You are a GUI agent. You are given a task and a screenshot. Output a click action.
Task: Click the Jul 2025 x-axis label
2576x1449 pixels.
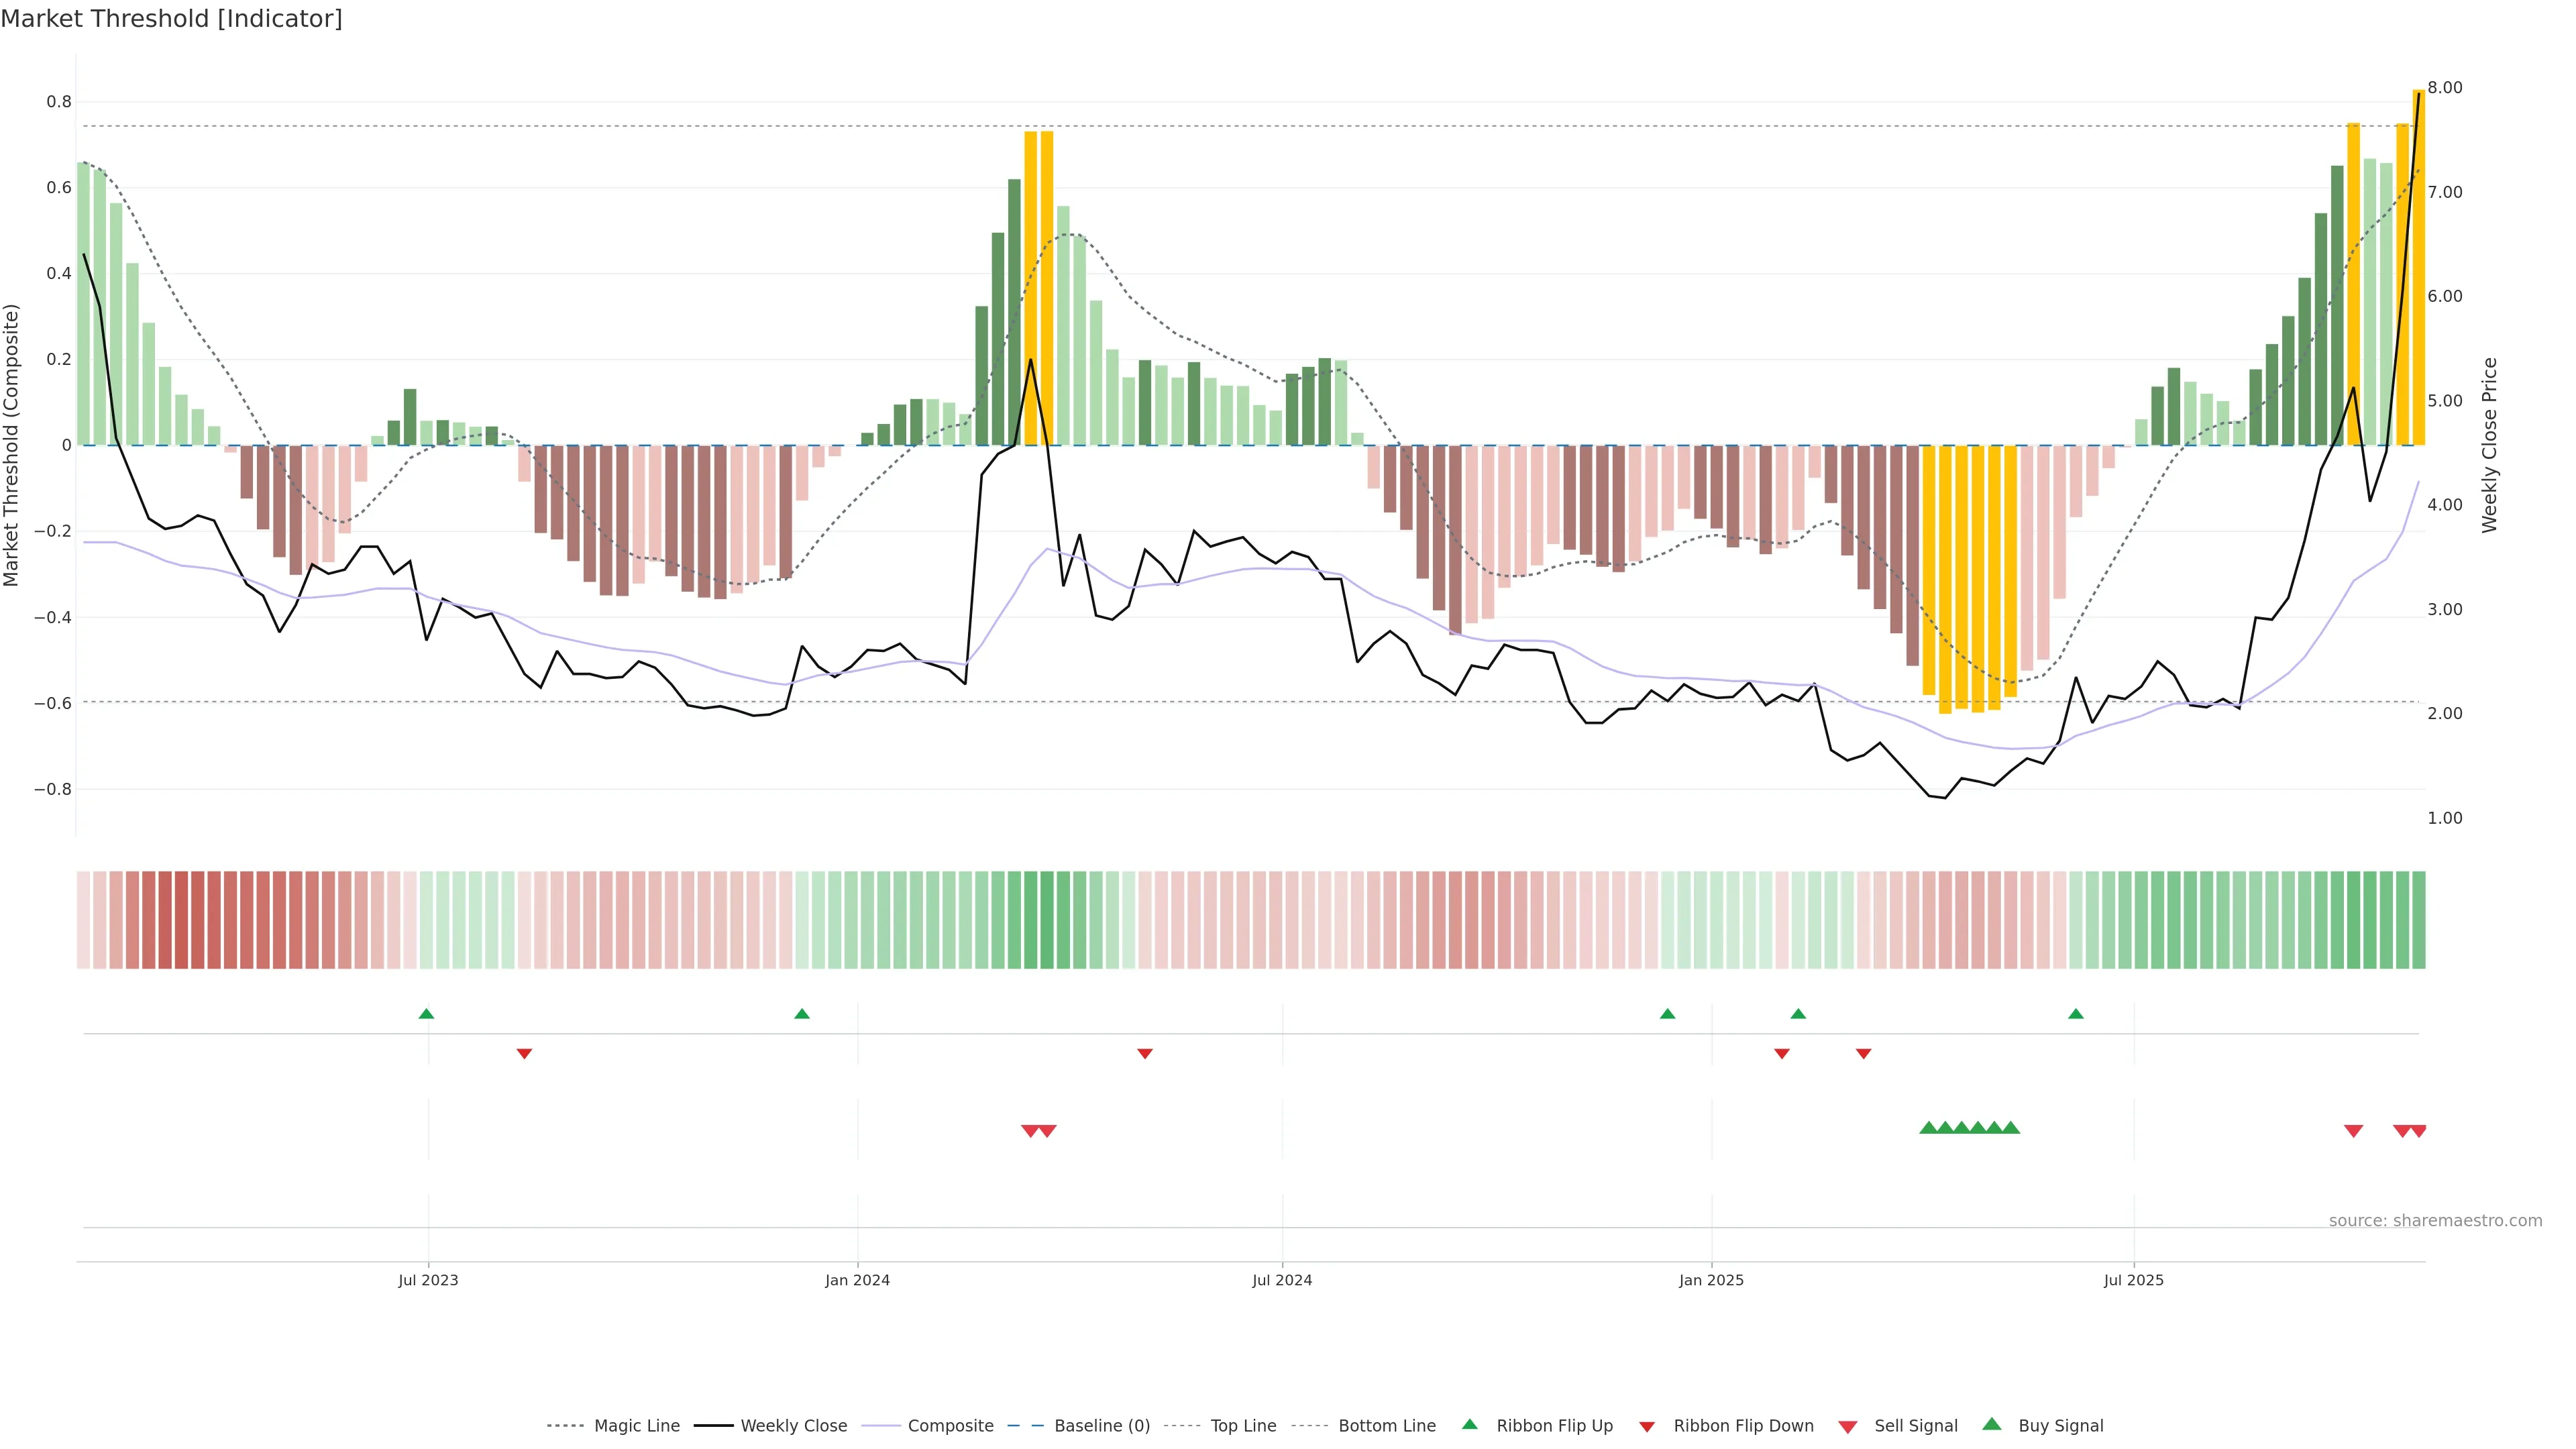[2133, 1280]
